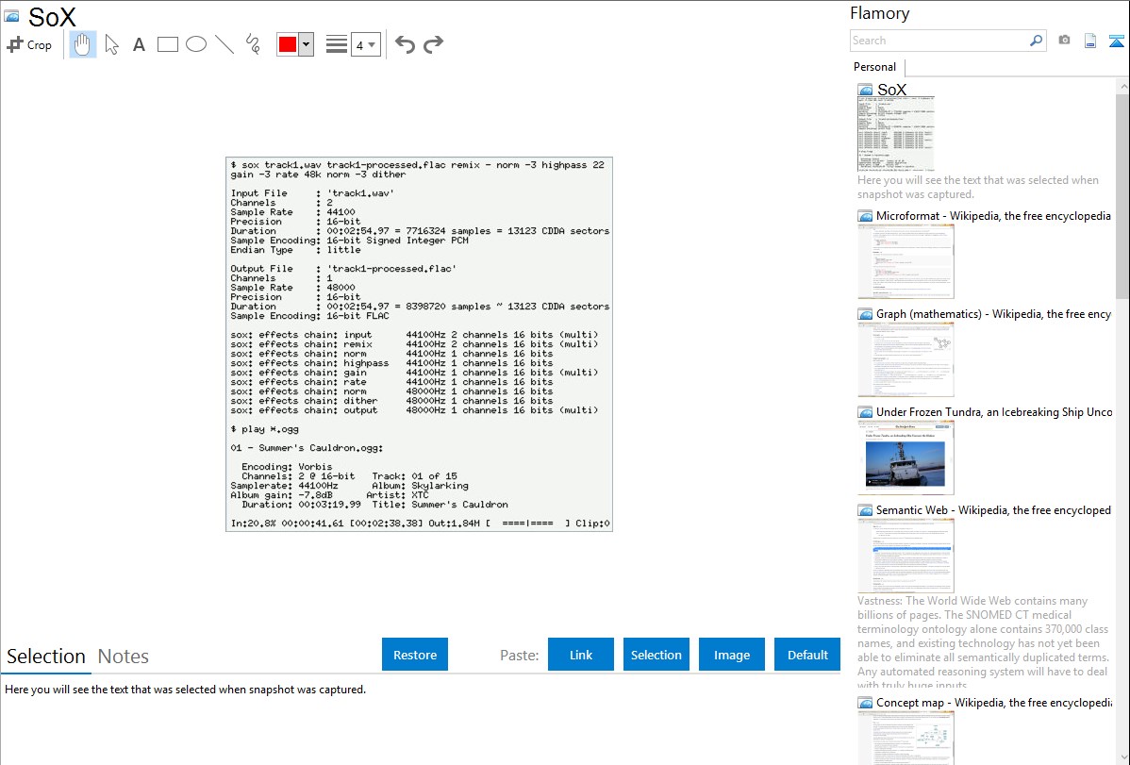Activate the hand pan tool
Image resolution: width=1130 pixels, height=765 pixels.
coord(83,44)
